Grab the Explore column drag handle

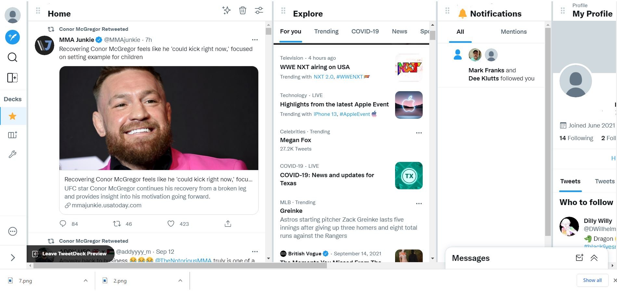[x=283, y=11]
